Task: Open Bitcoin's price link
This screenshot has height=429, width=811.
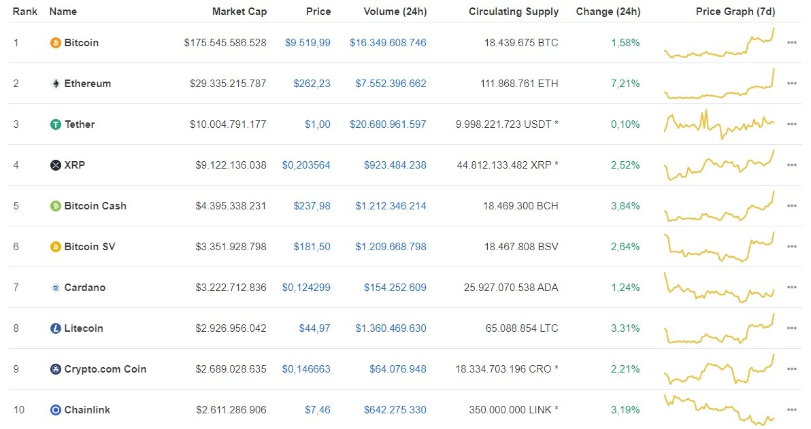Action: click(307, 42)
